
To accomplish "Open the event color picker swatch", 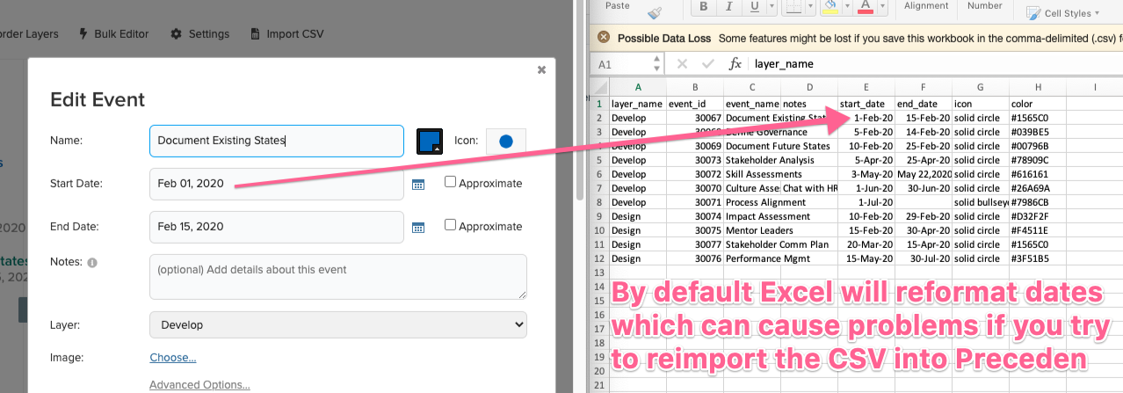I will pos(430,141).
